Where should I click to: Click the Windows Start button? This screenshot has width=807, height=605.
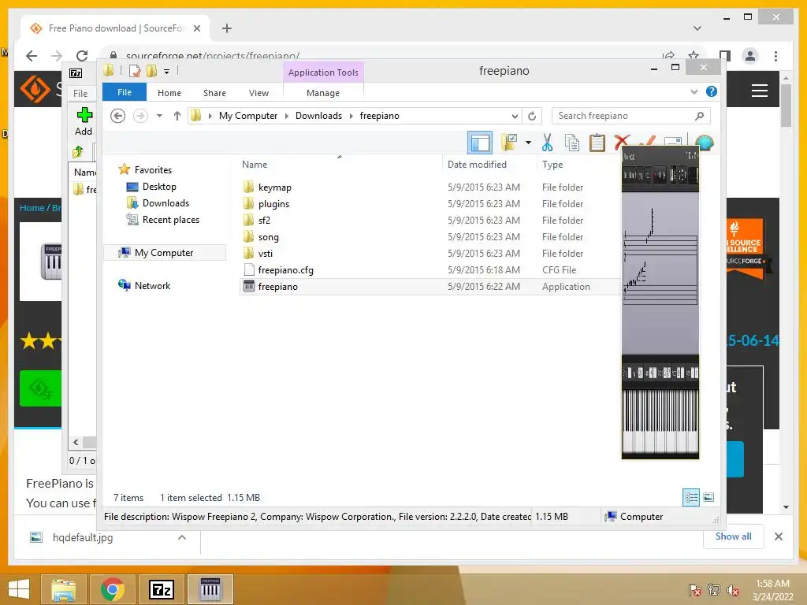click(19, 589)
